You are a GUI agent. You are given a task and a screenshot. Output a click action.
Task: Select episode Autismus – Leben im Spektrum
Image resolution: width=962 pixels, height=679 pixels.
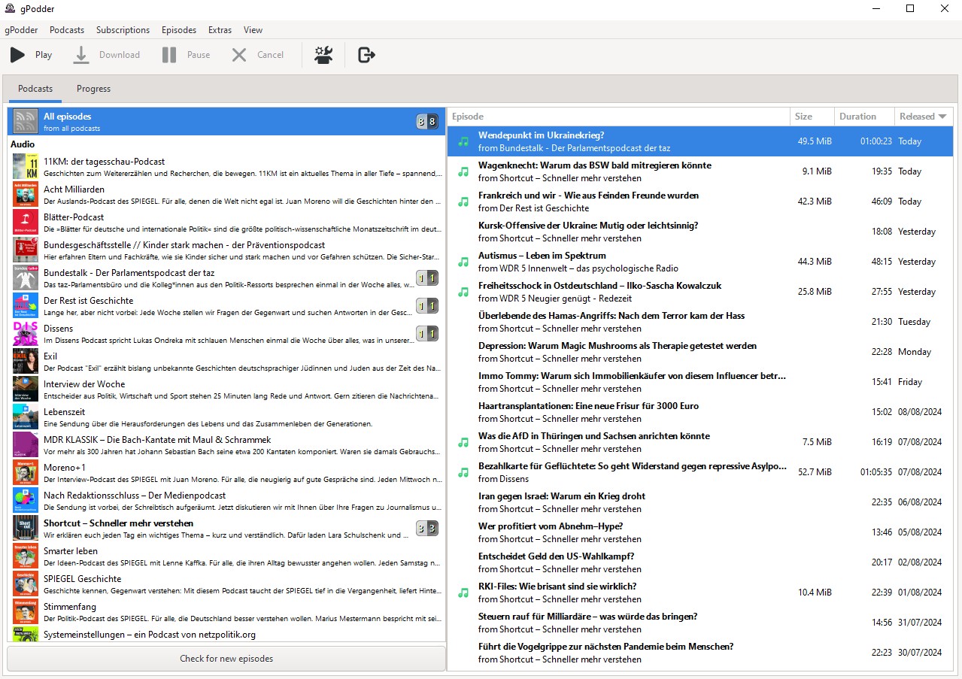pos(531,256)
